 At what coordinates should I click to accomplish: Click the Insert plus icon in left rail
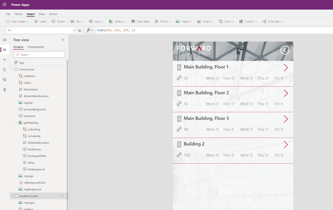click(x=5, y=60)
